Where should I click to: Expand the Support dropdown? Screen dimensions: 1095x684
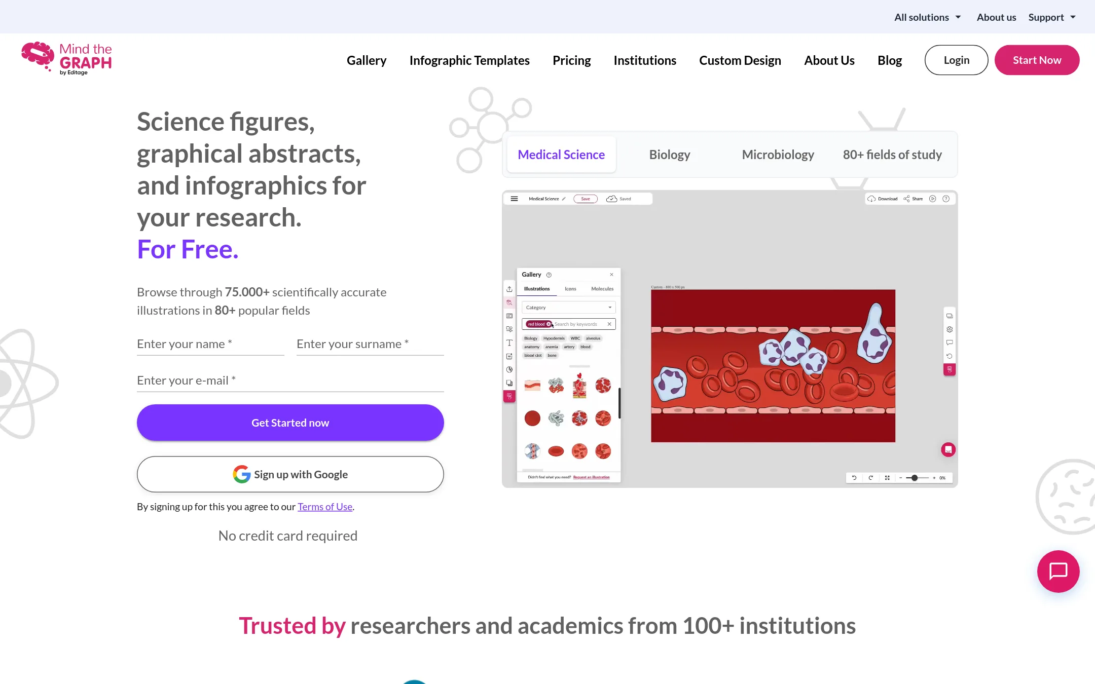pos(1052,17)
